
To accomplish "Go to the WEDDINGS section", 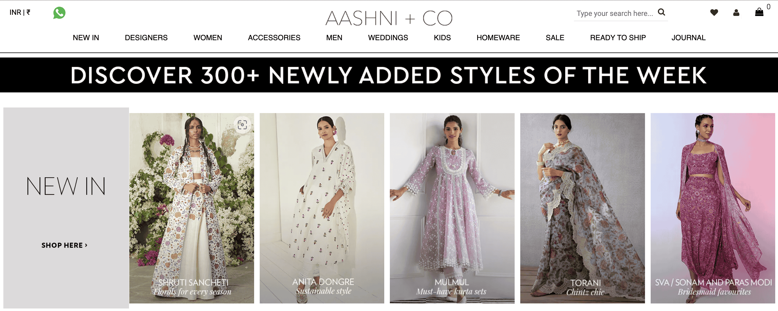I will pyautogui.click(x=388, y=38).
